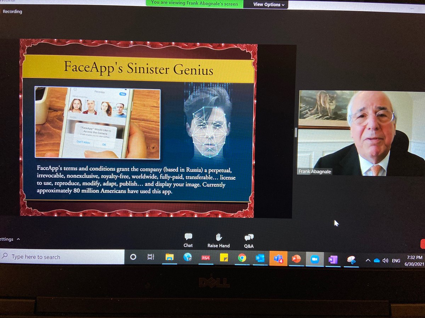The height and width of the screenshot is (318, 425).
Task: Click the OneDrive cloud tray icon
Action: point(376,261)
